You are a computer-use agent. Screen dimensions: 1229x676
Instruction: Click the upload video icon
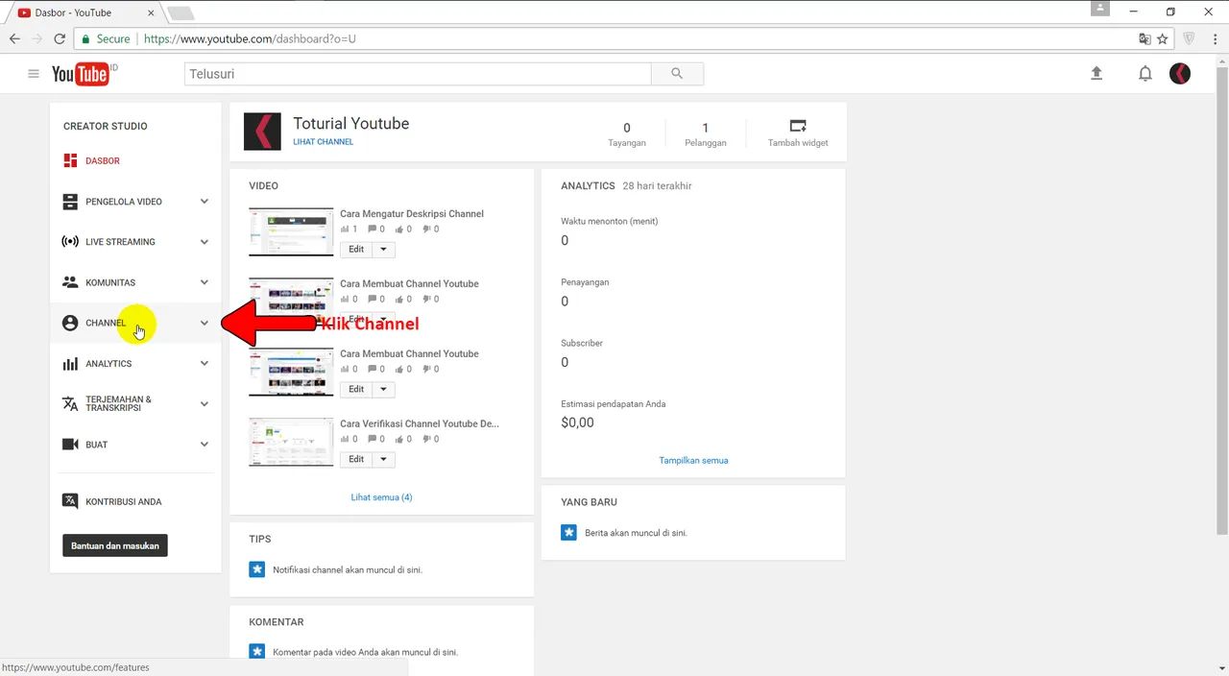(1096, 73)
